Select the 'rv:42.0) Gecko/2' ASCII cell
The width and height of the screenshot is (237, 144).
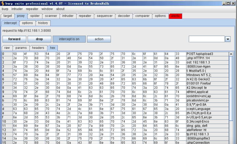207,79
